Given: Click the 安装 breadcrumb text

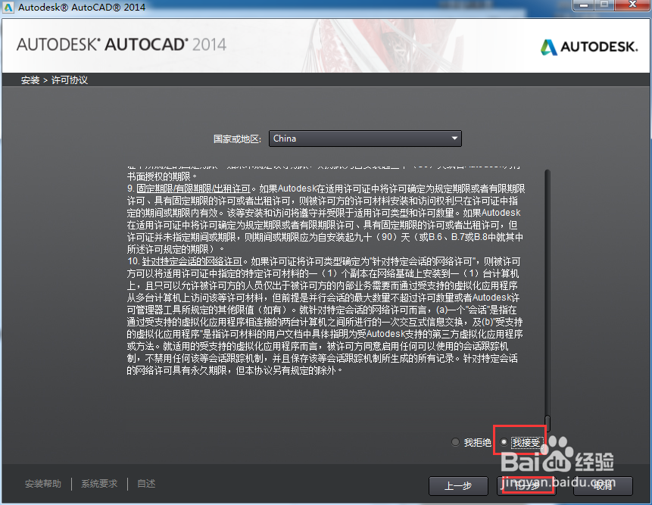Looking at the screenshot, I should 30,80.
